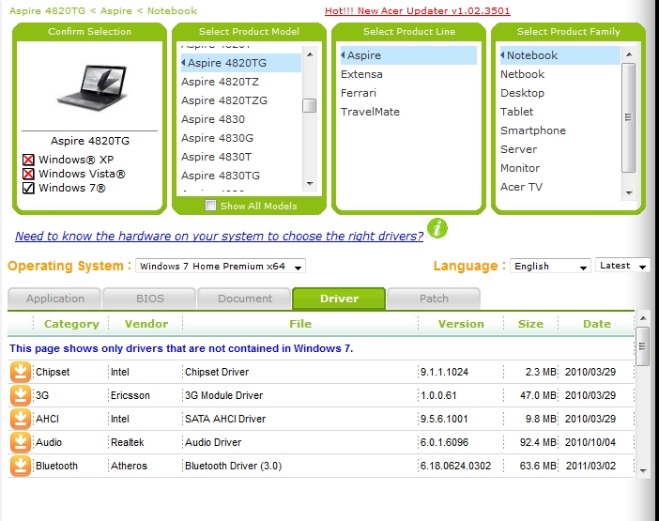Click the Aspire 4820TG laptop image
659x521 pixels.
click(92, 87)
